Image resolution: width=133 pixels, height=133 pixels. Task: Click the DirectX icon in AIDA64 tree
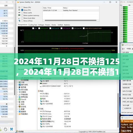click(x=20, y=99)
